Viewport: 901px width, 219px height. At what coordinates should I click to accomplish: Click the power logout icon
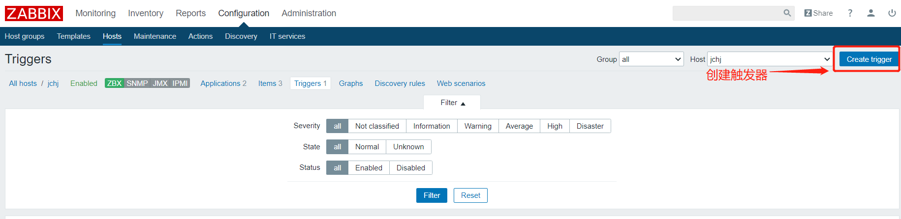tap(892, 13)
